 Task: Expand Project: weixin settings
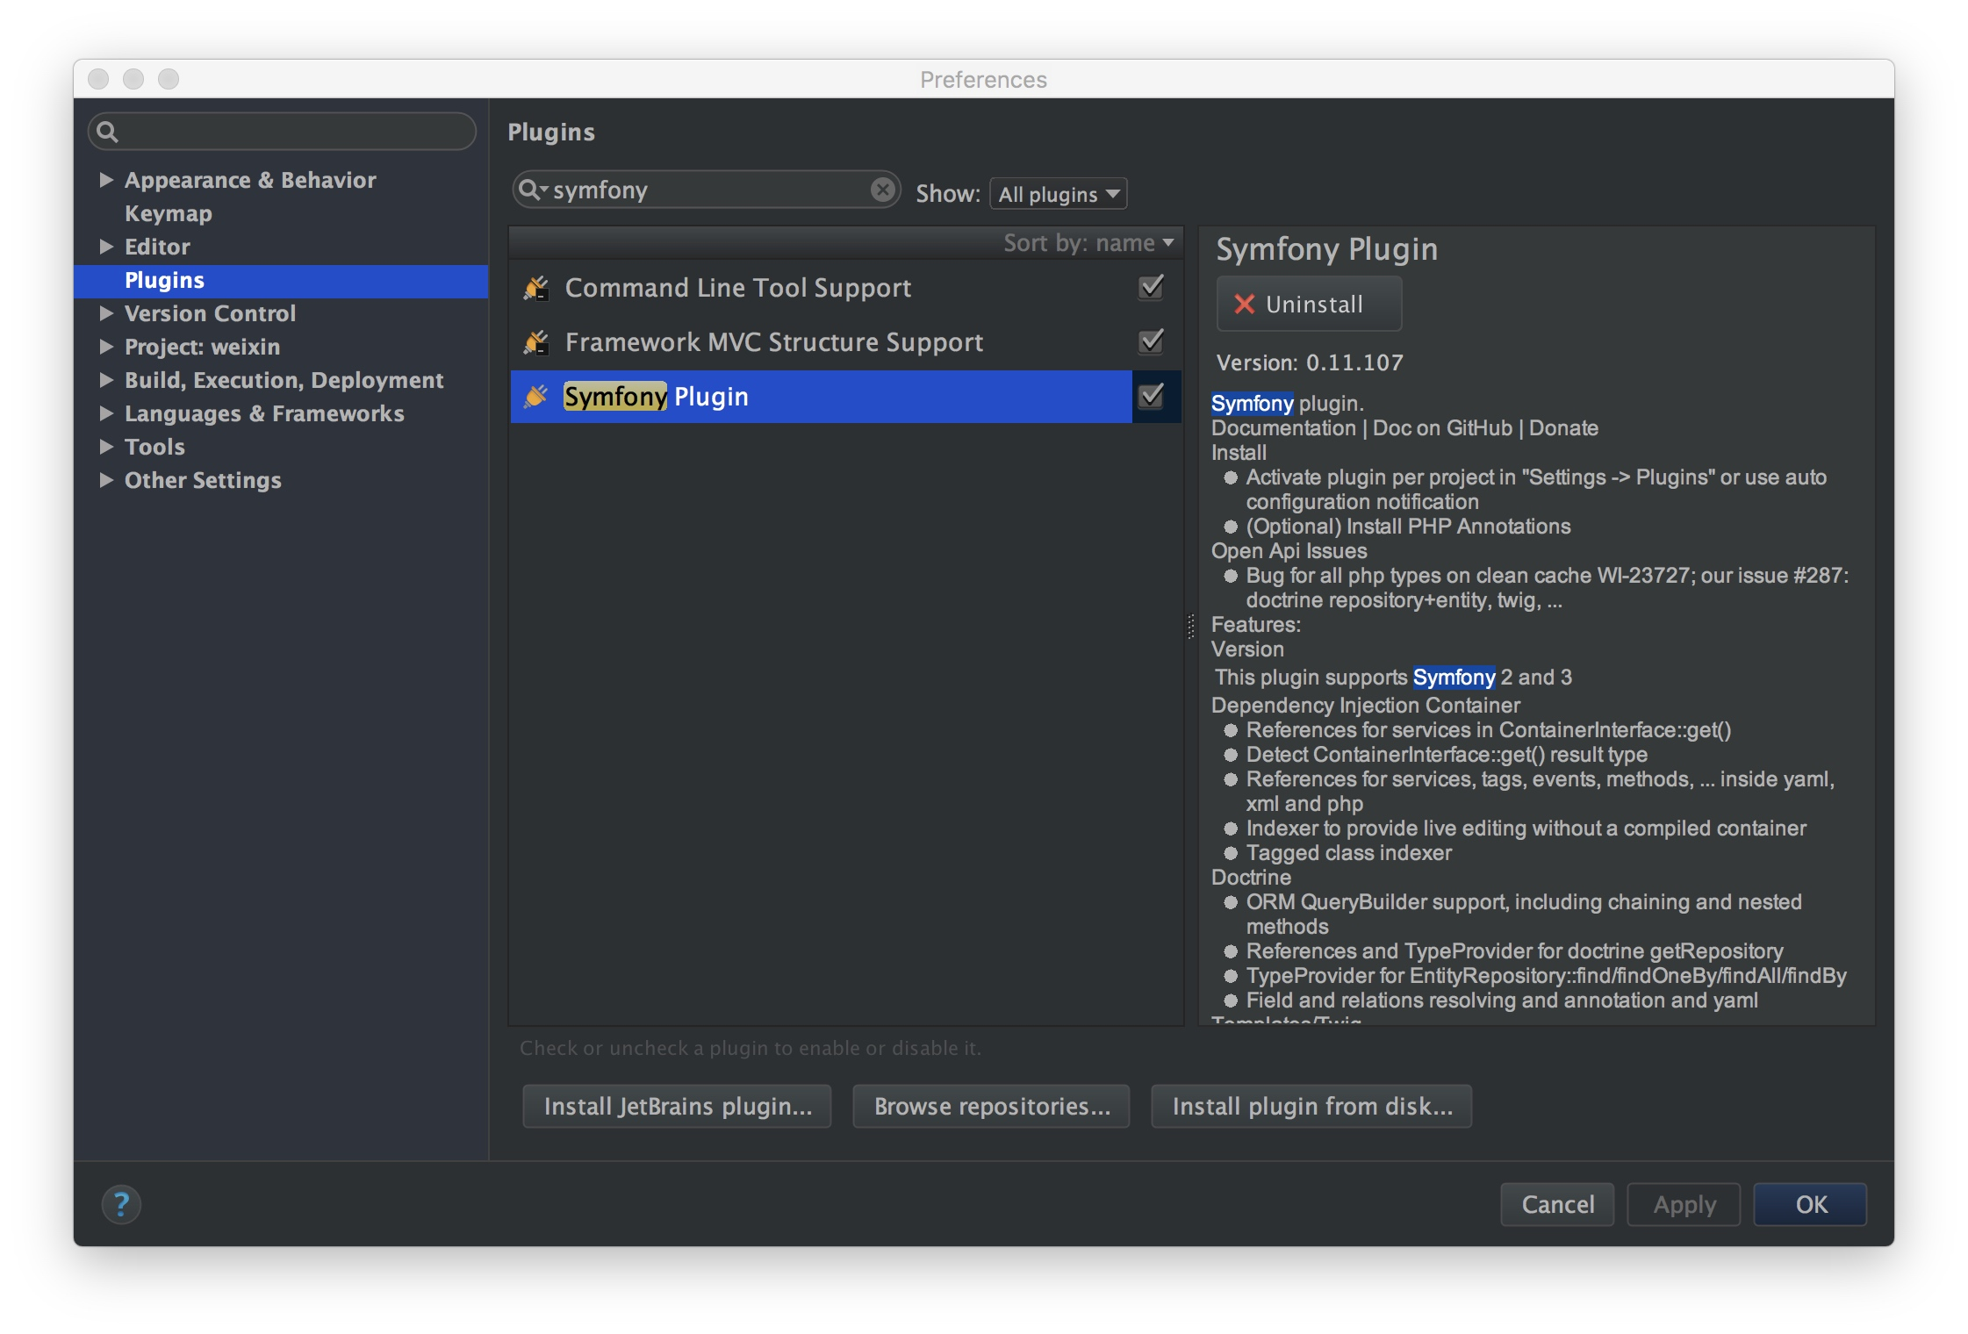(106, 347)
